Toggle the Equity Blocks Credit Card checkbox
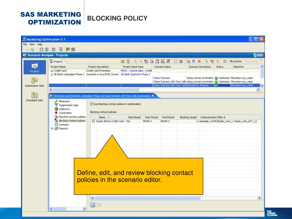 click(x=94, y=121)
